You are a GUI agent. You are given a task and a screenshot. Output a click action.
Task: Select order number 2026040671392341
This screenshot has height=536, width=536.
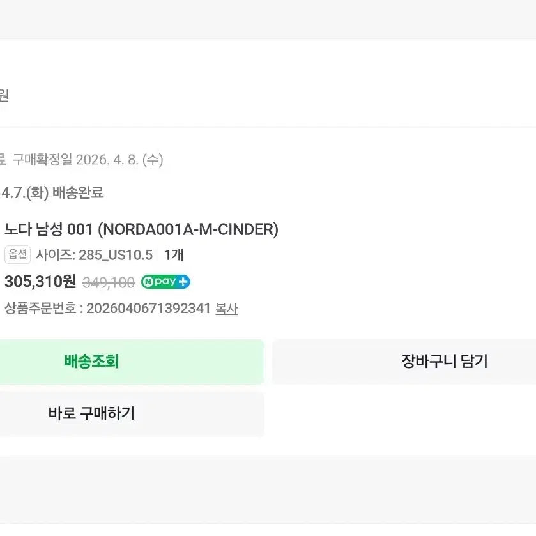coord(148,309)
